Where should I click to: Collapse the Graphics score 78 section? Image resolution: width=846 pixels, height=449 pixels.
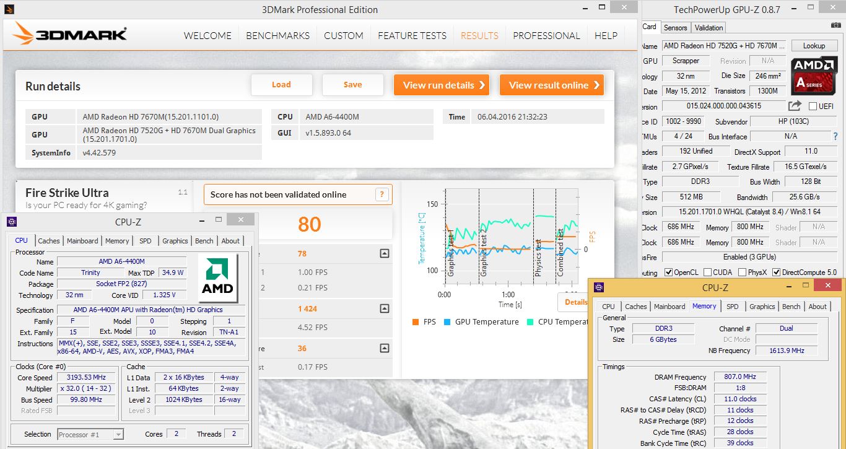(385, 253)
